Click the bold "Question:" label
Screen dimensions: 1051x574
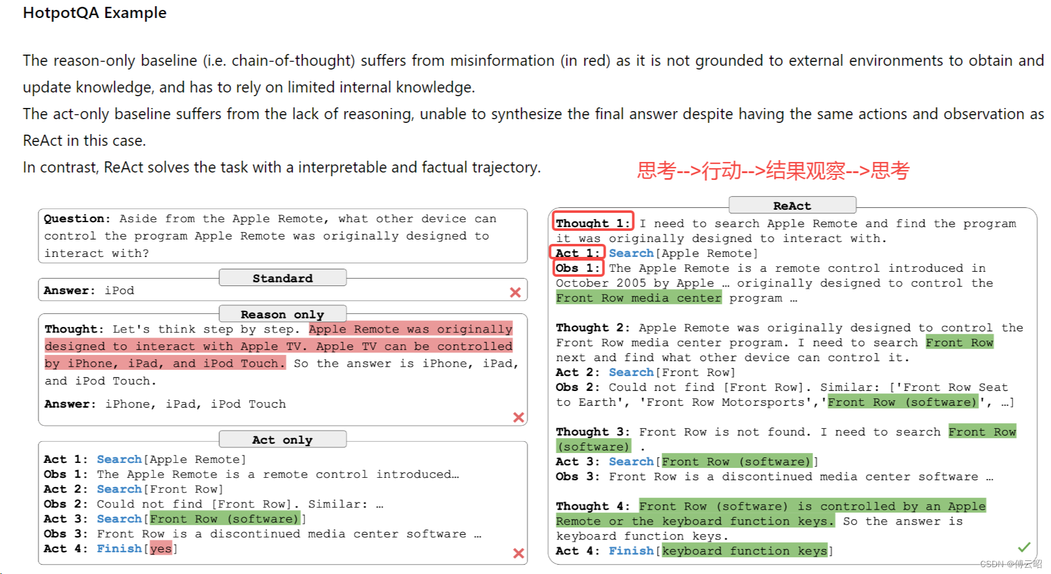pos(77,218)
